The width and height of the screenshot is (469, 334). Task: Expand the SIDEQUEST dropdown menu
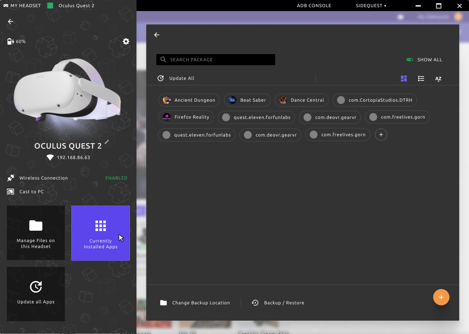click(371, 6)
